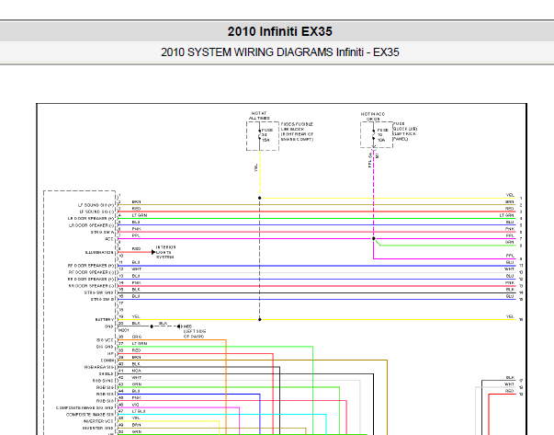Select the "FUSE & FUSIBLE LINK BLOCK" label
This screenshot has height=435, width=554.
pos(297,132)
